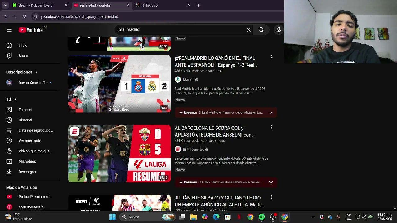
Task: Switch to the Stream - Kick Dashboard tab
Action: 40,5
